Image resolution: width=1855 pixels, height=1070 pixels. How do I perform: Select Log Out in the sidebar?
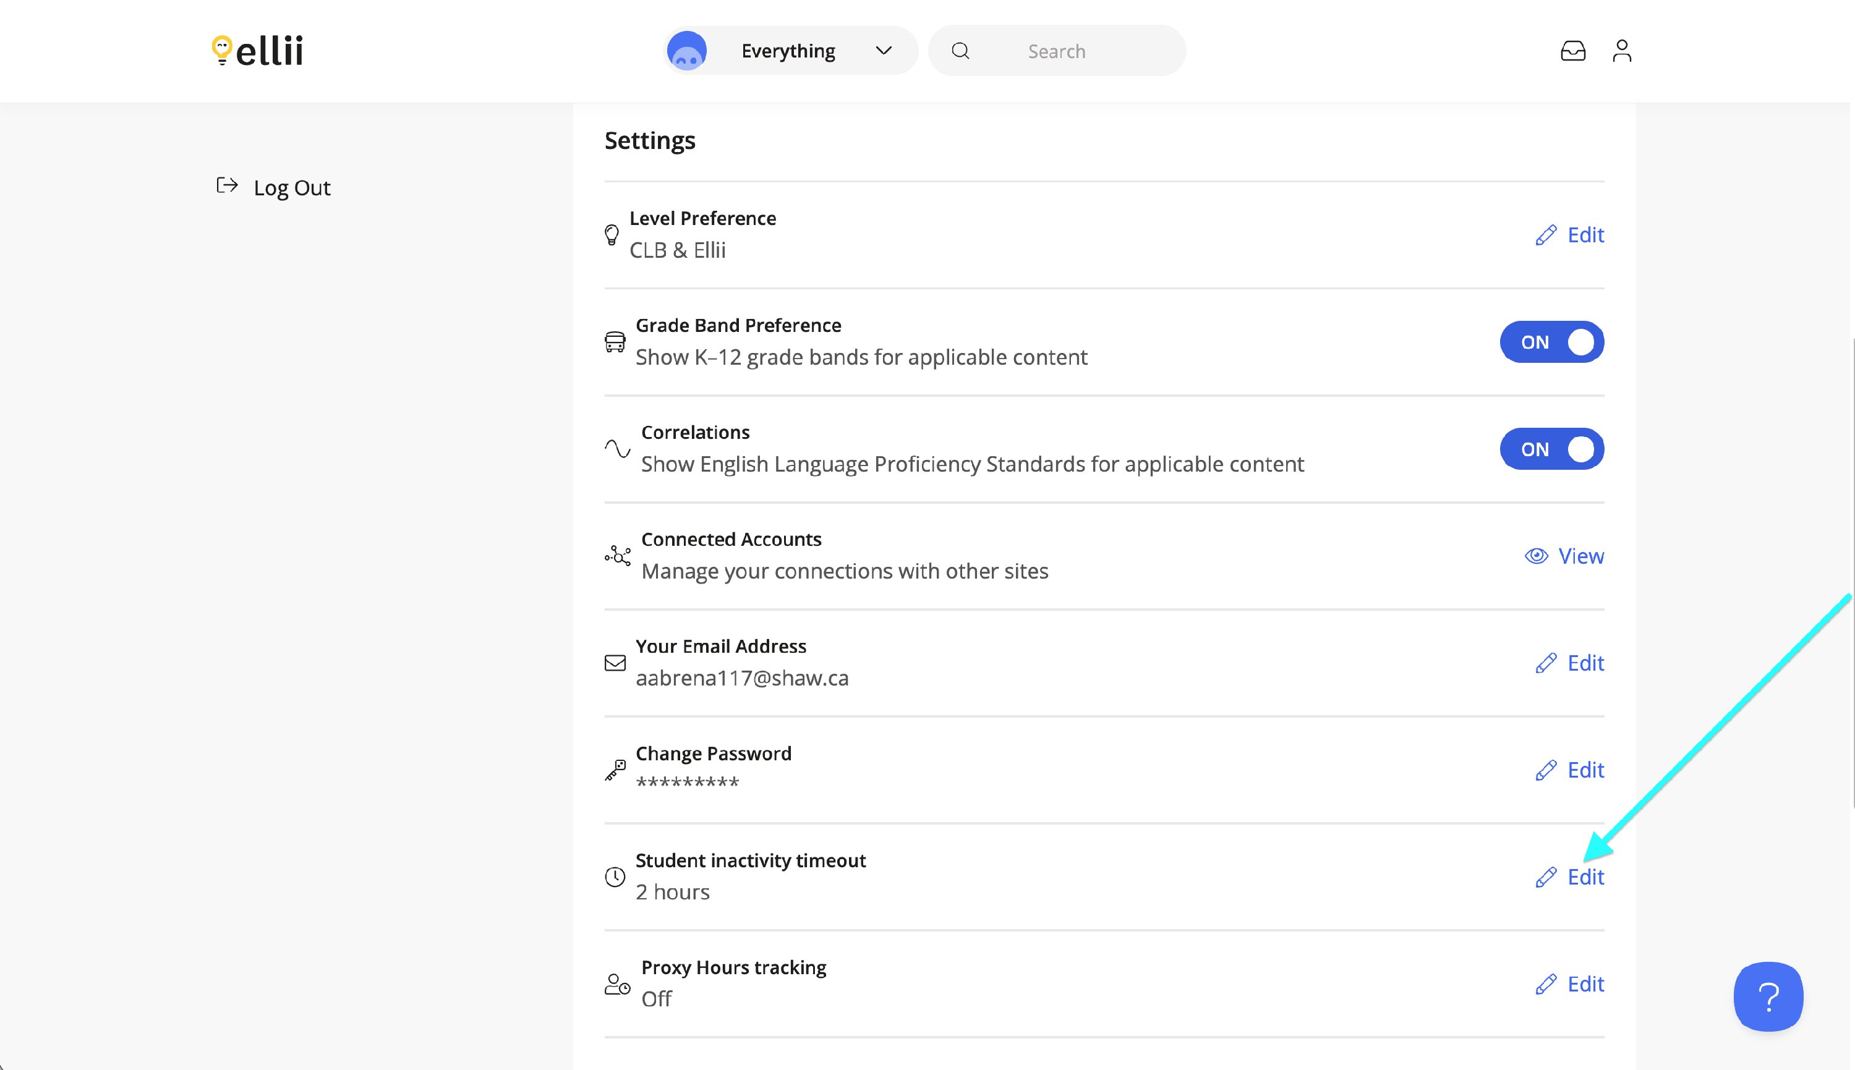point(292,188)
